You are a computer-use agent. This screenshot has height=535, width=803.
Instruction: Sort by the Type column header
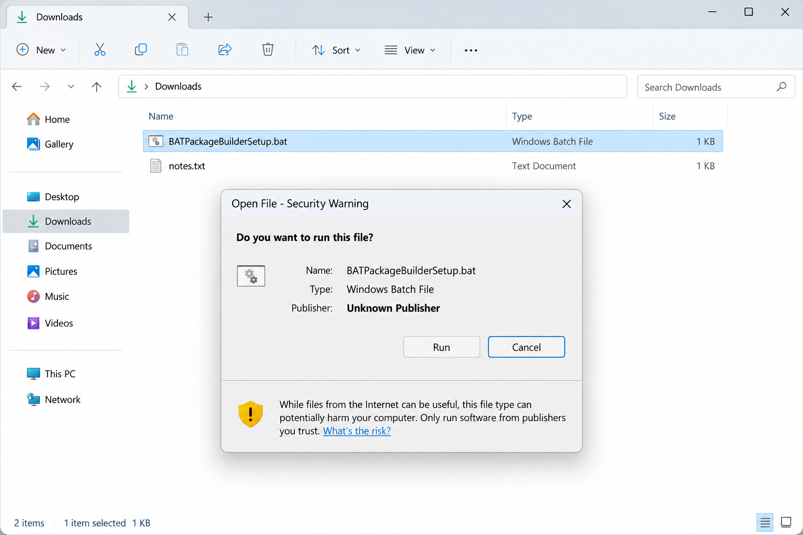click(x=522, y=116)
